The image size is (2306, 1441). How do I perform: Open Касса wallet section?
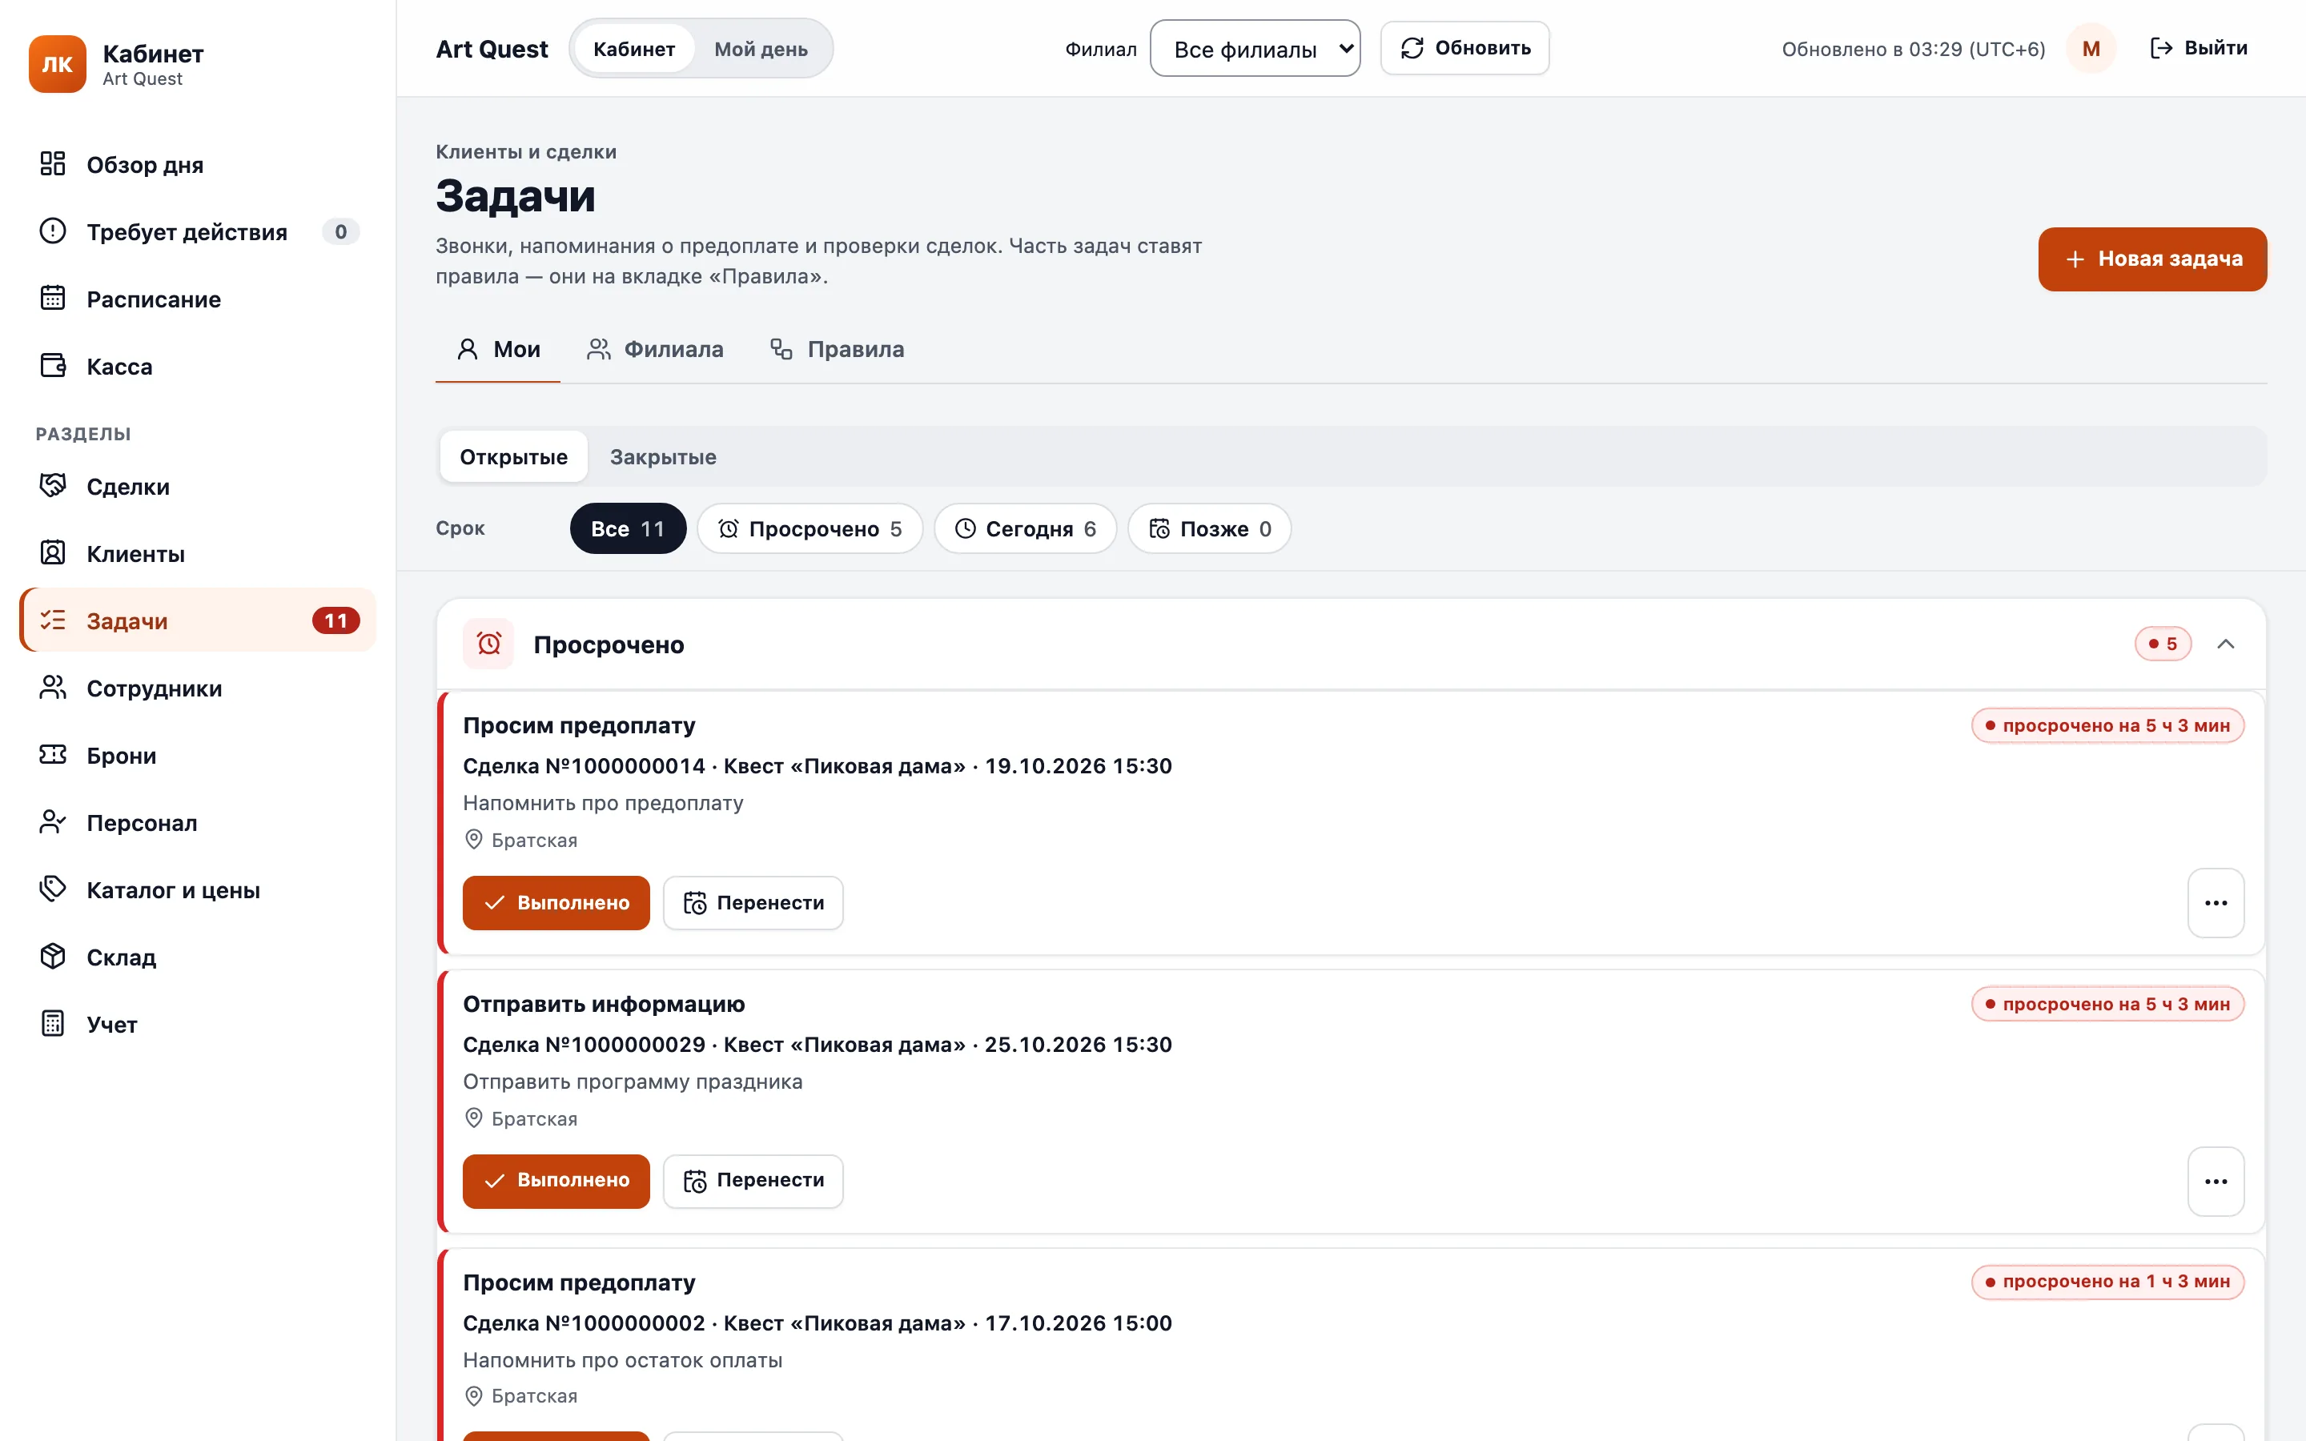pos(197,366)
